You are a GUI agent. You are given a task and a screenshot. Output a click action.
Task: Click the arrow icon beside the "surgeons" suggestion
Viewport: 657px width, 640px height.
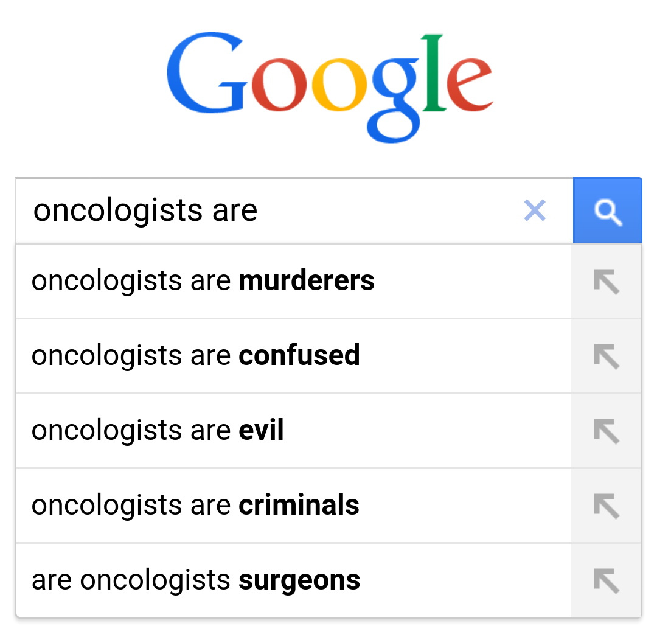point(606,580)
